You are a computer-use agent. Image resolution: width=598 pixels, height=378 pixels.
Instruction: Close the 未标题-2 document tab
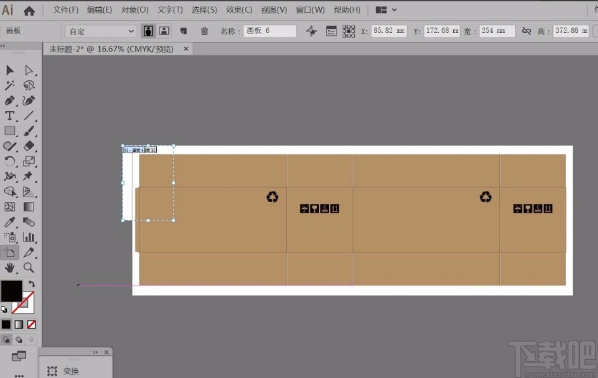(x=186, y=49)
